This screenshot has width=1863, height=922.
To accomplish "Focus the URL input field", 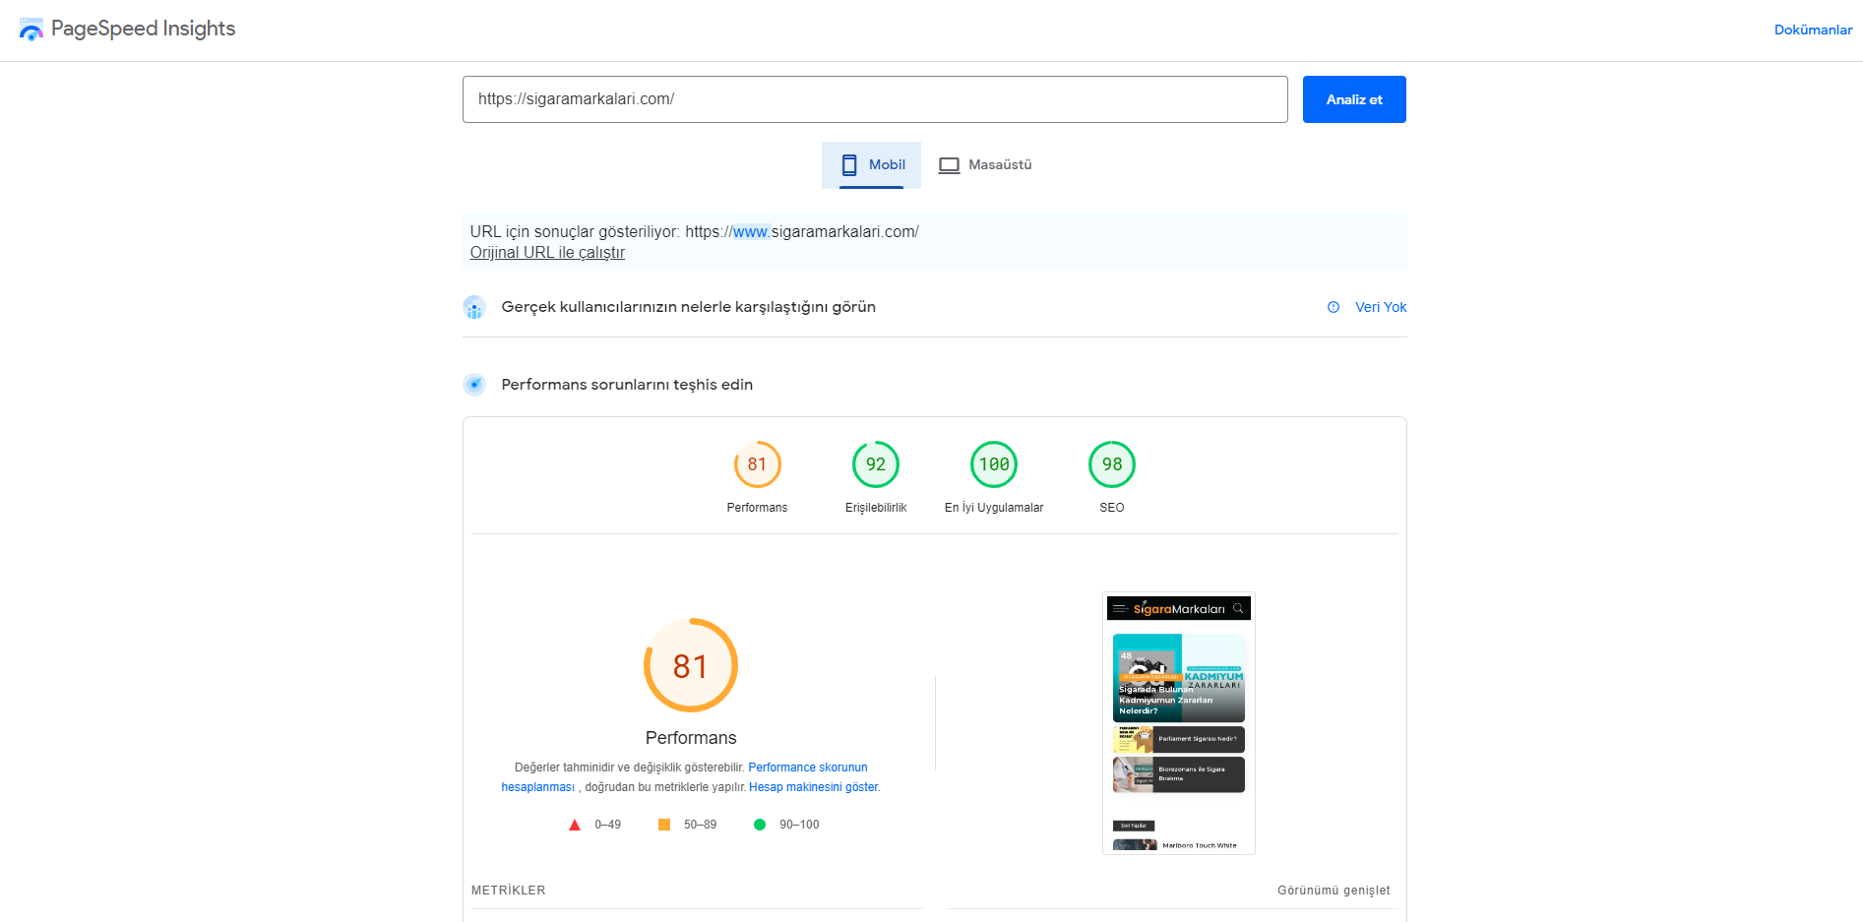I will [875, 99].
